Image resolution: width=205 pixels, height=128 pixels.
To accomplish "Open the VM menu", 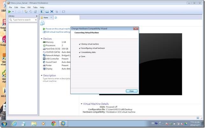I will (x=29, y=7).
